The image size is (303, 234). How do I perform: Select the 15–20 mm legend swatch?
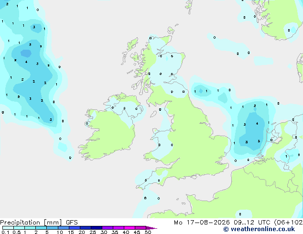coord(74,228)
